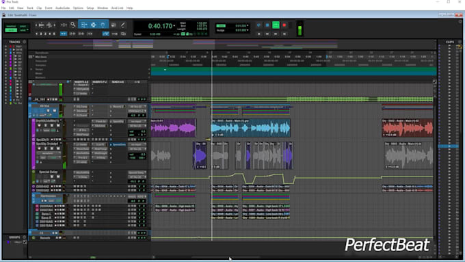Open the Special Delay input selector

tap(137, 172)
